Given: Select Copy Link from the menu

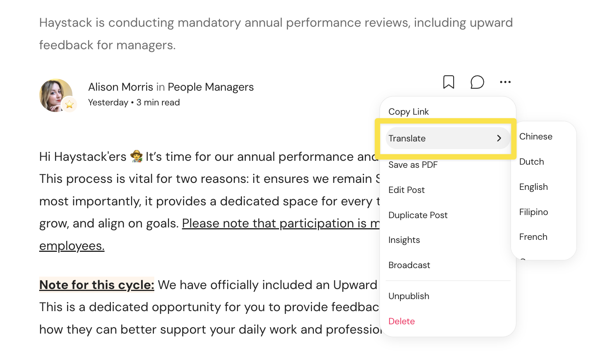Looking at the screenshot, I should pyautogui.click(x=409, y=112).
